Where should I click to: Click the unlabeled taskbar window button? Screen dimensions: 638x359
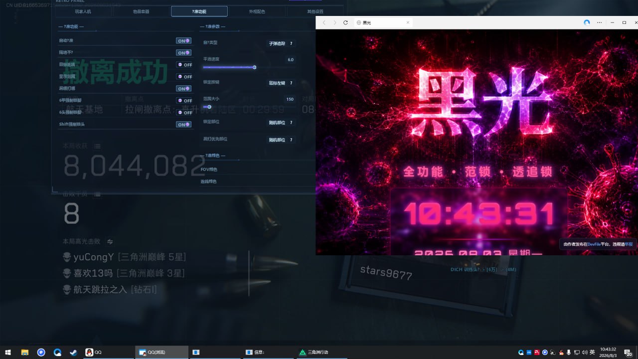pyautogui.click(x=215, y=352)
